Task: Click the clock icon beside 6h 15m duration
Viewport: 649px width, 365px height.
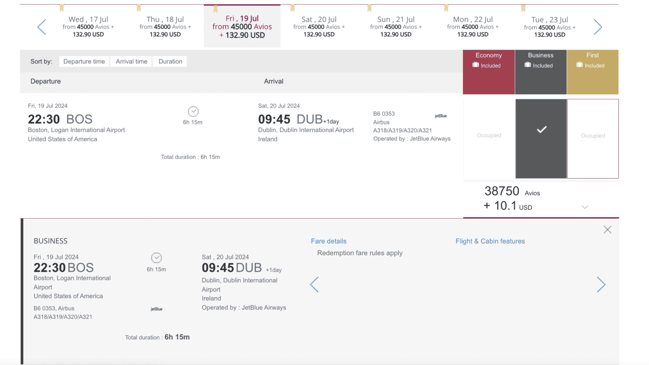Action: [193, 111]
